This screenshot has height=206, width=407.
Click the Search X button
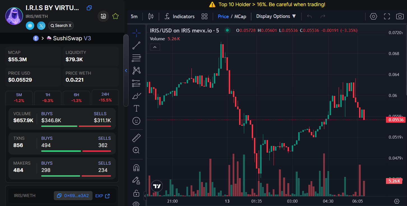(61, 26)
